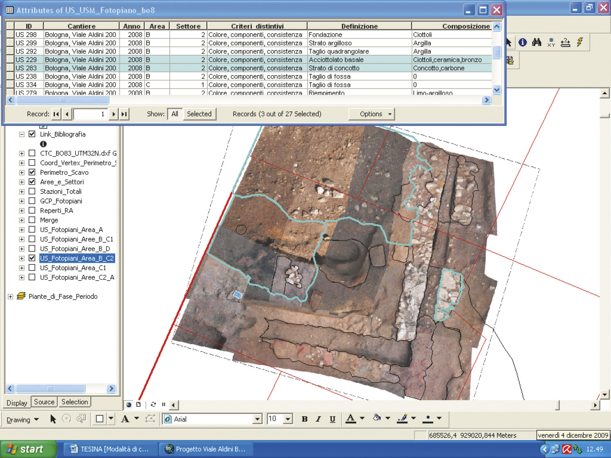611x458 pixels.
Task: Select the Identify tool (blue i icon)
Action: 523,42
